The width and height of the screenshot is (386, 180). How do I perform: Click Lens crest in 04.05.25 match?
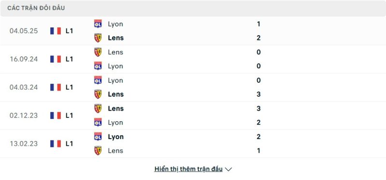(x=98, y=38)
